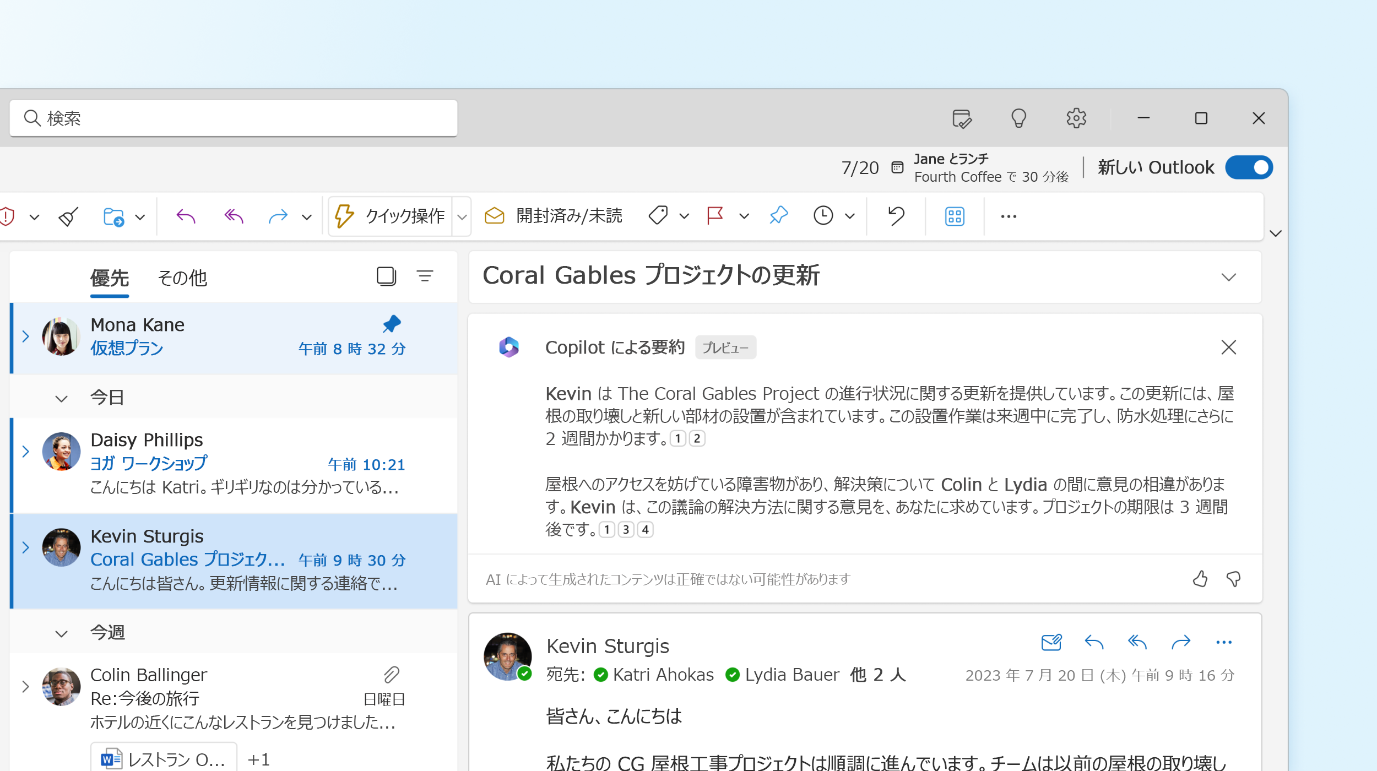
Task: Click the 検索 search box
Action: tap(234, 118)
